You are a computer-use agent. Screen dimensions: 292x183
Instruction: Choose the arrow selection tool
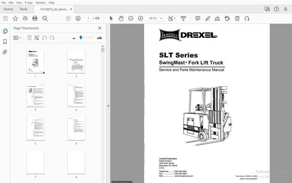[111, 18]
